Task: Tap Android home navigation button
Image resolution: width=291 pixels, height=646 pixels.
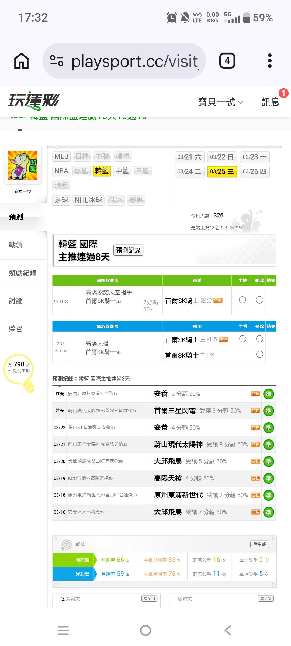Action: click(145, 630)
